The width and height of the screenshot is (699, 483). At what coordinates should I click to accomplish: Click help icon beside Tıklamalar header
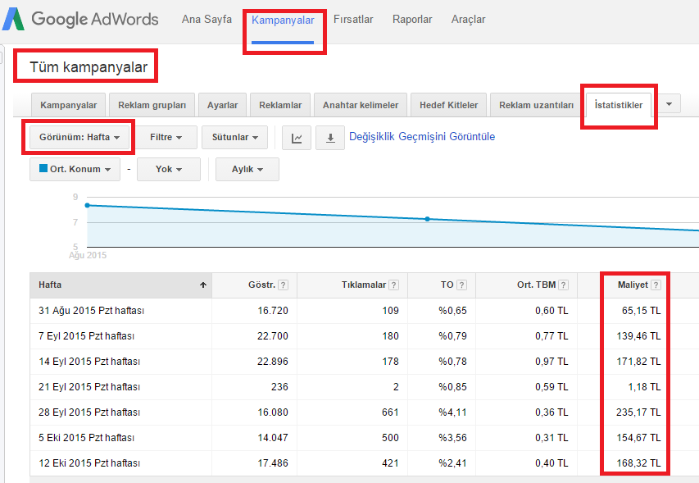(x=393, y=285)
